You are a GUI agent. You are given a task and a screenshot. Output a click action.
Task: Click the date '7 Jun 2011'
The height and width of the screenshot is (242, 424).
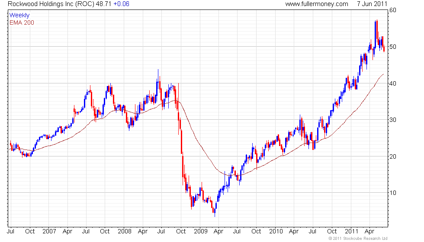coord(372,4)
